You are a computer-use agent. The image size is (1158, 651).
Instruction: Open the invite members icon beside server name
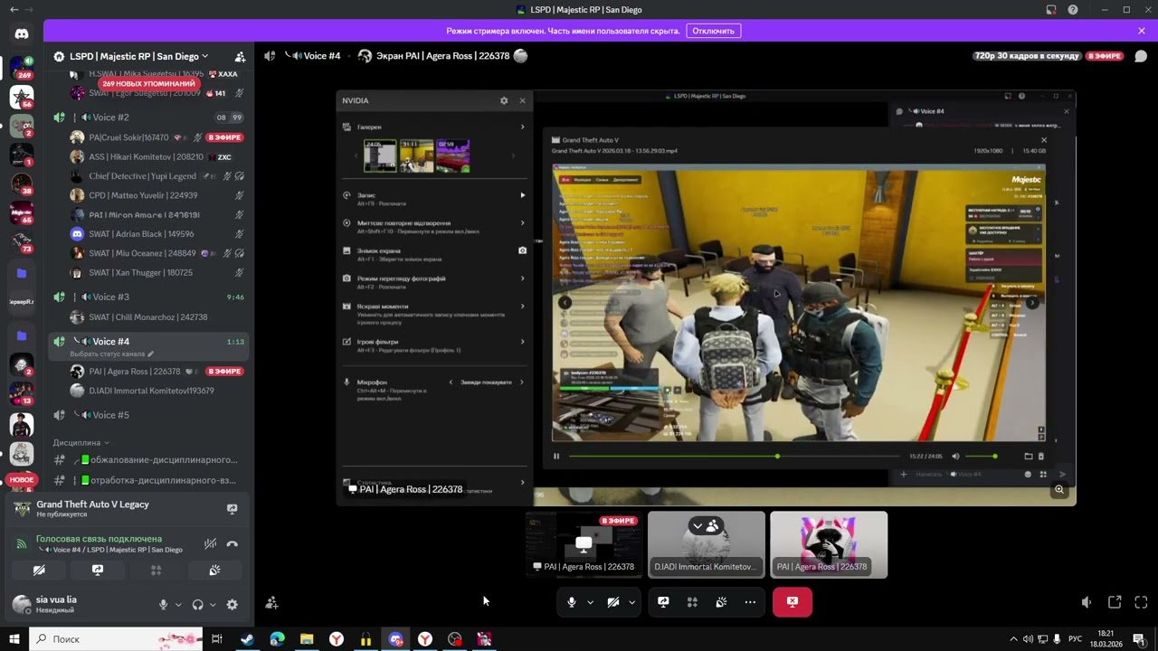240,56
